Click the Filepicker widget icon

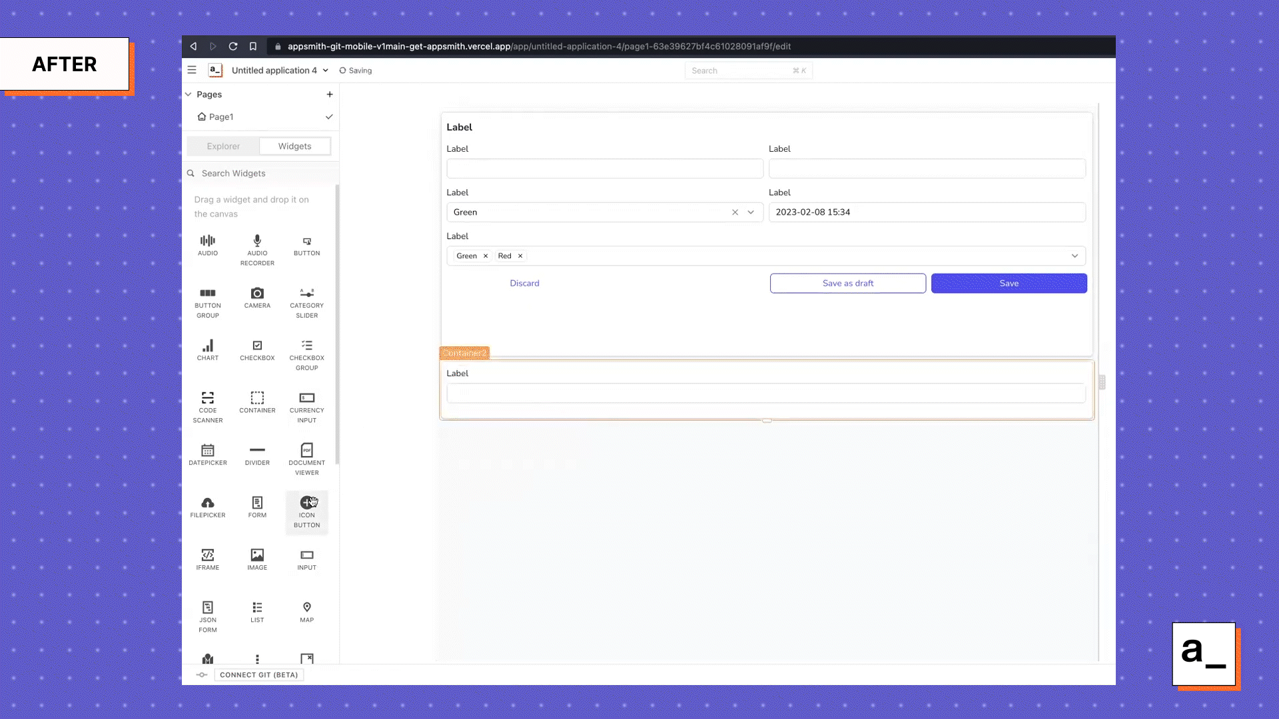tap(208, 503)
